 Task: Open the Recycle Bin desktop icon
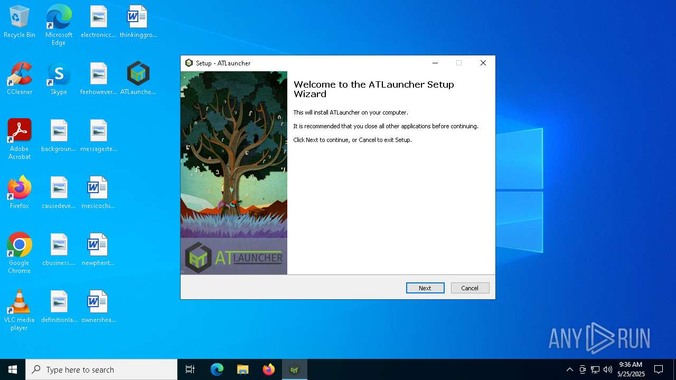pyautogui.click(x=20, y=22)
